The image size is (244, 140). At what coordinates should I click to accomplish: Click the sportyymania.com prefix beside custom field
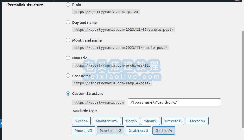(x=99, y=102)
